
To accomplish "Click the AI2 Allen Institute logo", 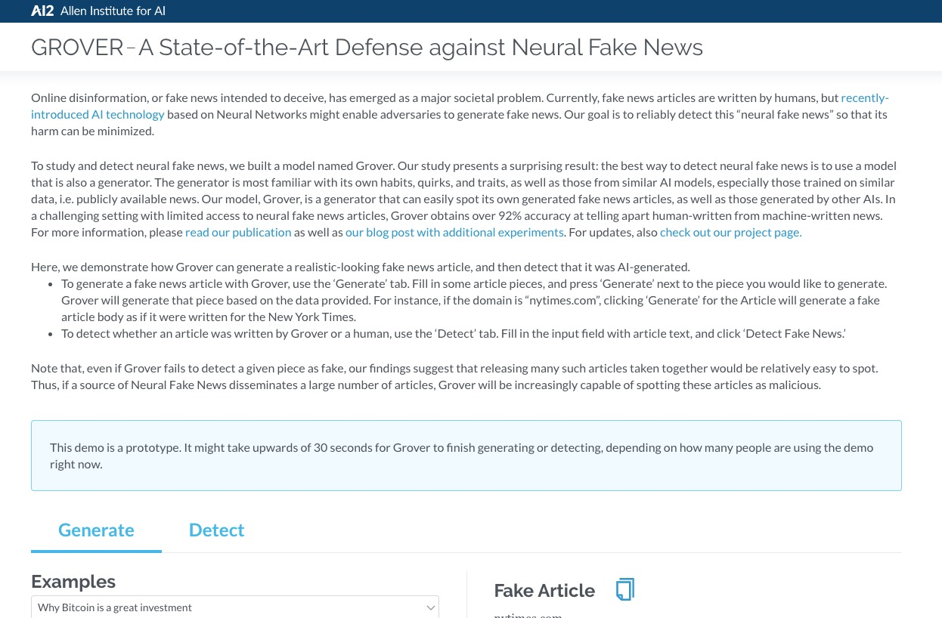I will tap(42, 11).
